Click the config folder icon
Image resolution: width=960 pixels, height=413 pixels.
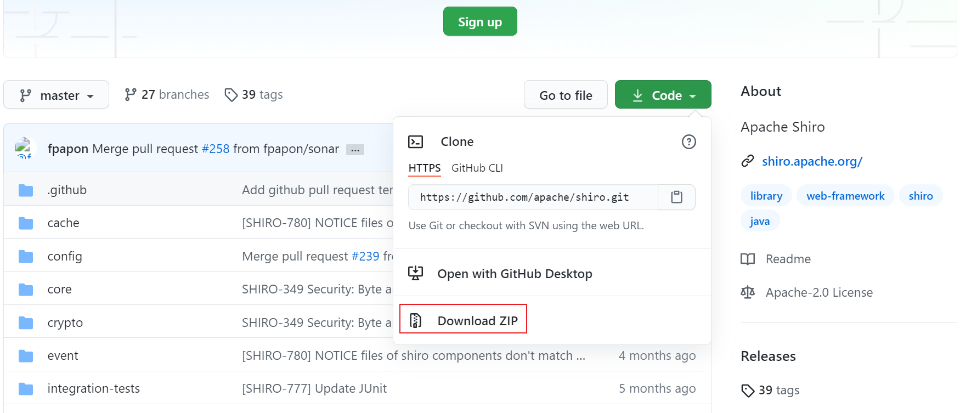point(26,257)
